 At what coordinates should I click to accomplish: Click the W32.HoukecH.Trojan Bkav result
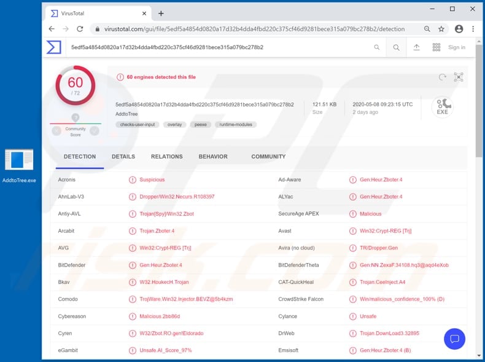[x=164, y=282]
